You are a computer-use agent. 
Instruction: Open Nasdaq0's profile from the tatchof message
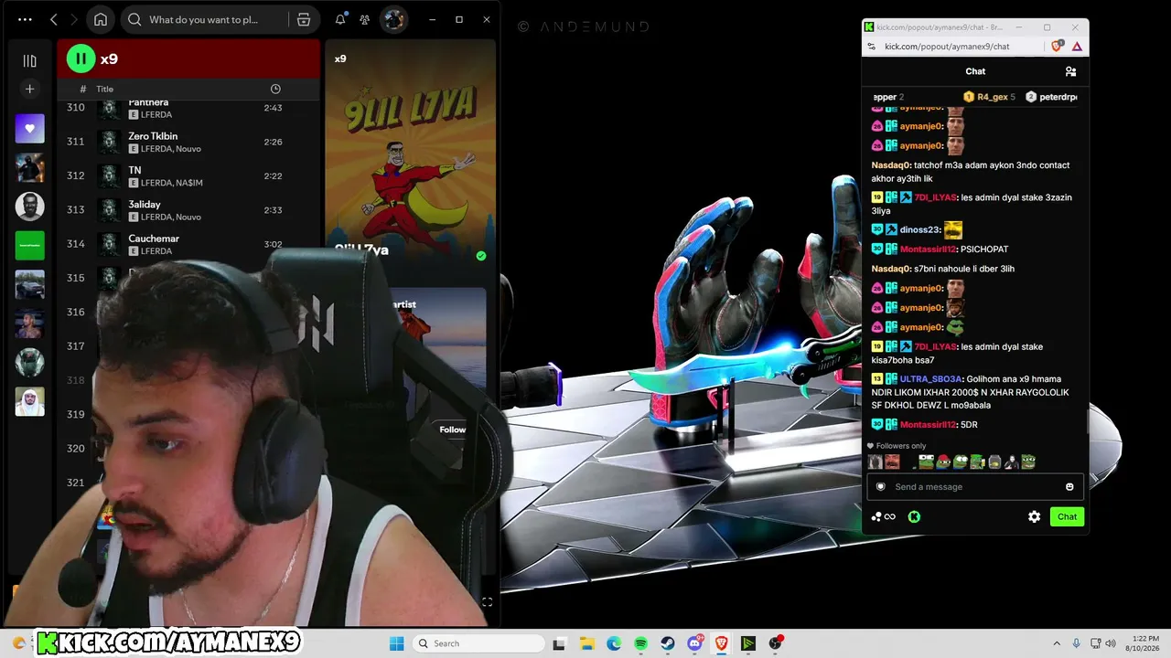tap(890, 165)
